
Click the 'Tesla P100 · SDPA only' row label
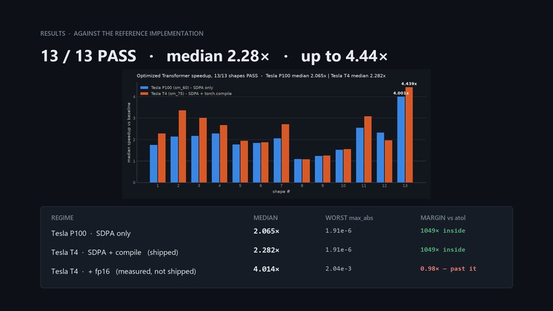coord(91,233)
